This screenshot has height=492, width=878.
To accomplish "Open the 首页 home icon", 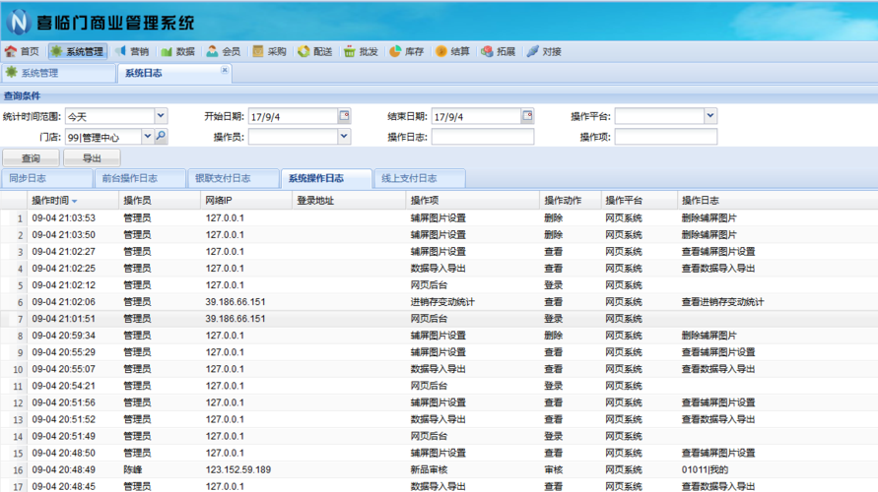I will tap(11, 51).
